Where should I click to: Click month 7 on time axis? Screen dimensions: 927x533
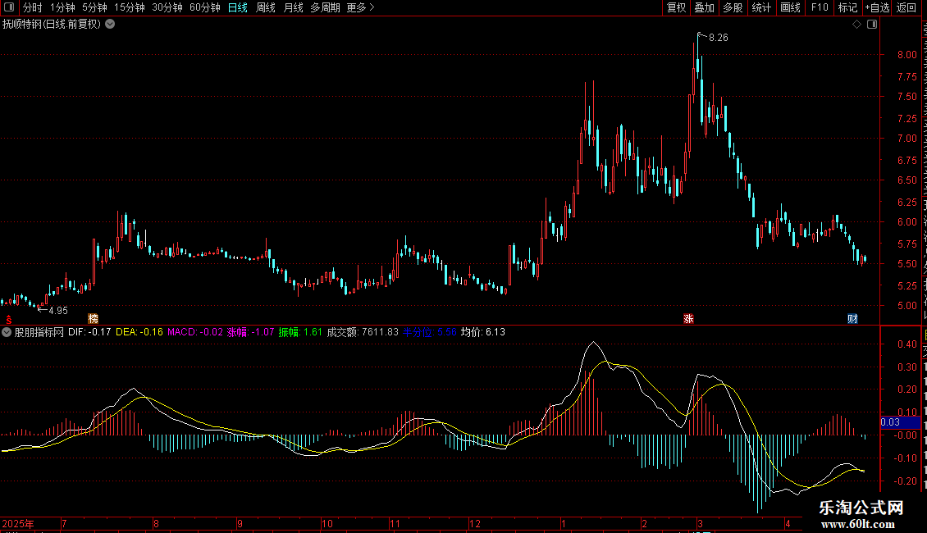point(64,523)
